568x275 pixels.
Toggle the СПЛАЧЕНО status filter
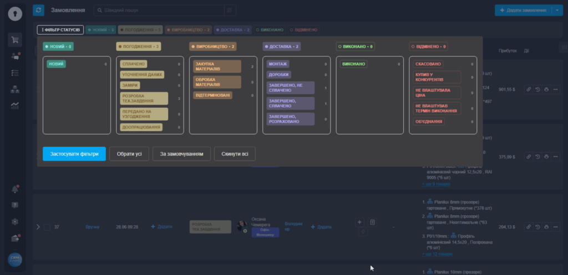point(134,64)
